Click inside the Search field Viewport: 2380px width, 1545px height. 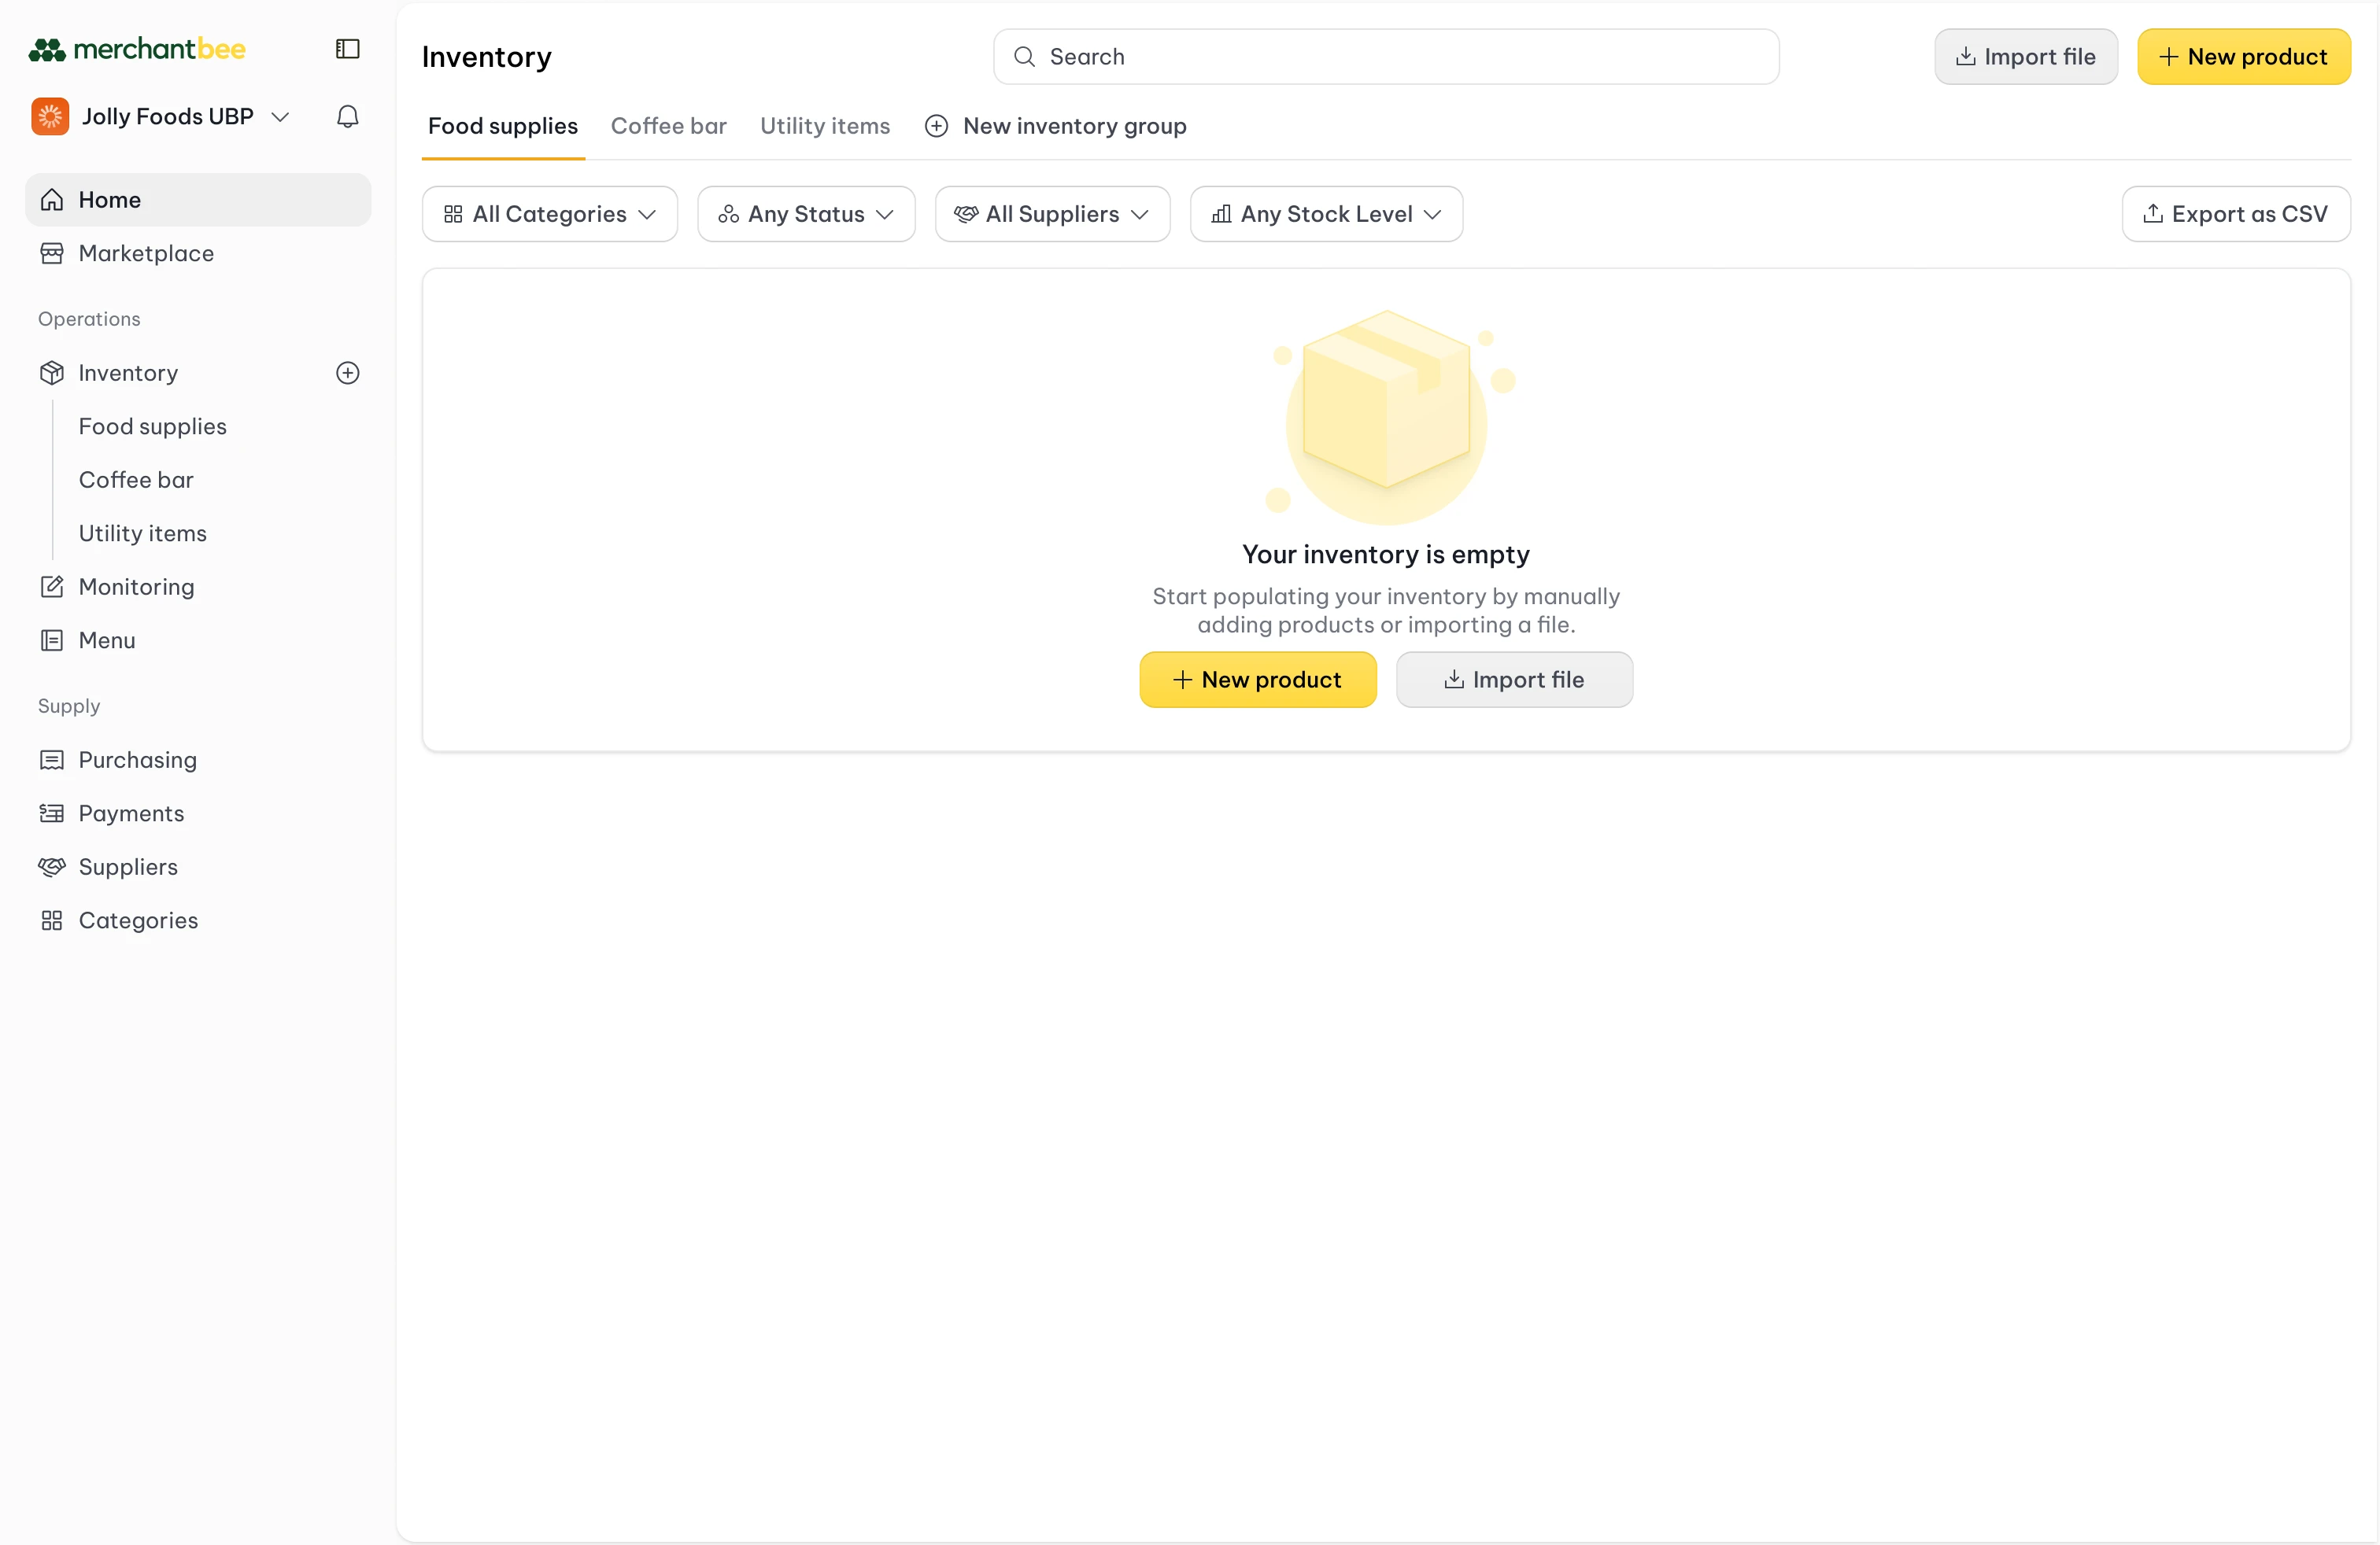click(1386, 56)
